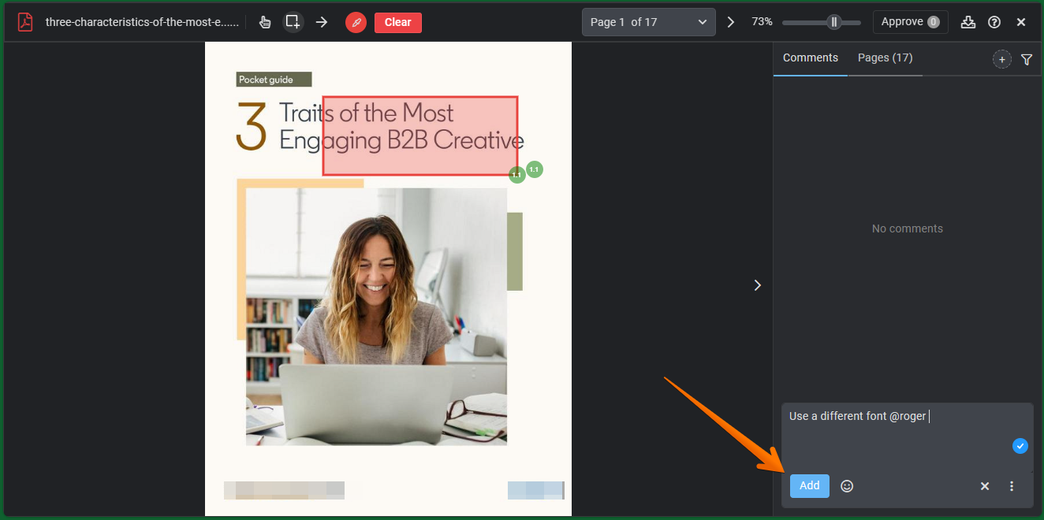The height and width of the screenshot is (520, 1044).
Task: Click the download file icon
Action: point(968,22)
